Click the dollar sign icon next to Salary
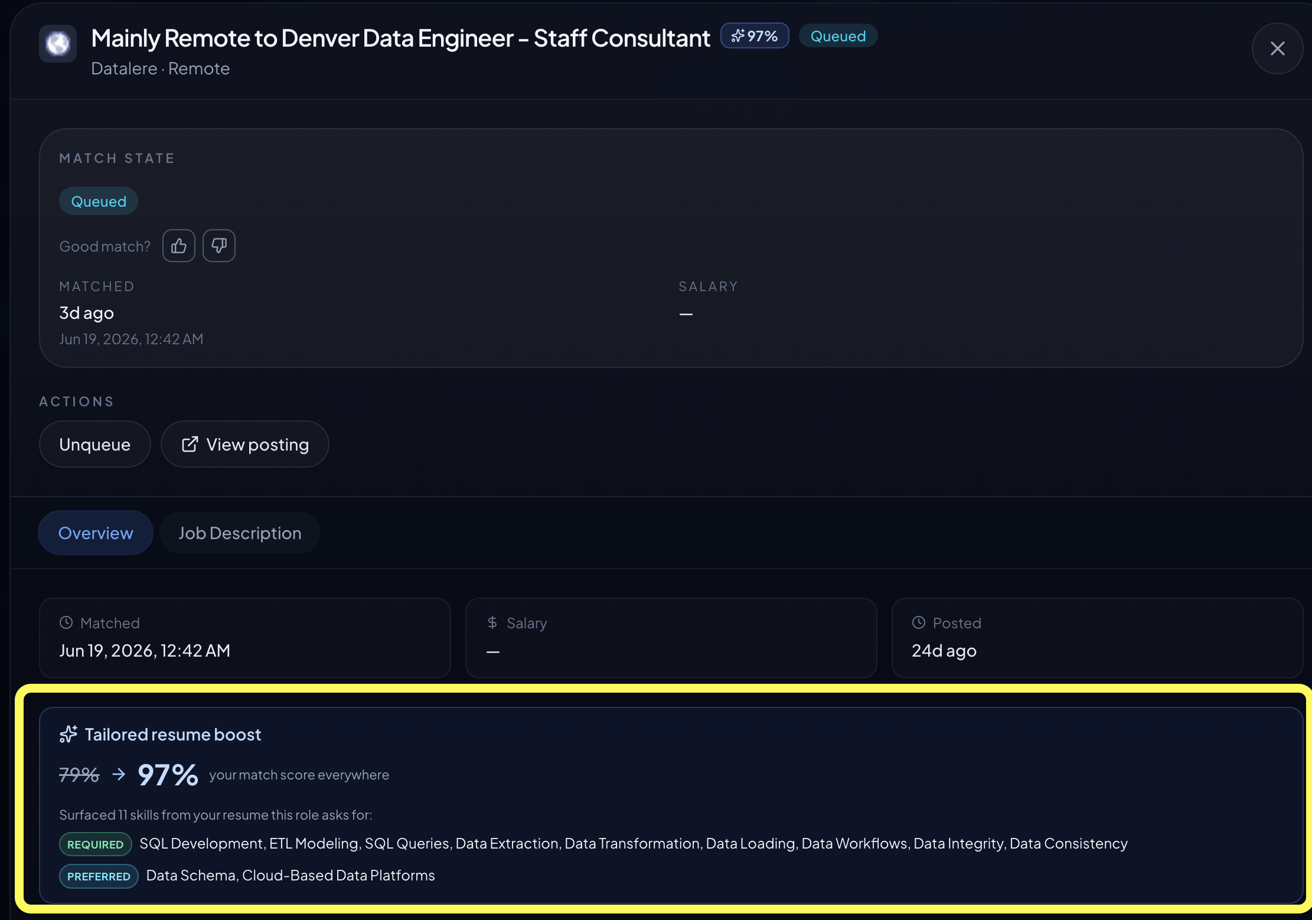The image size is (1312, 920). pos(492,622)
